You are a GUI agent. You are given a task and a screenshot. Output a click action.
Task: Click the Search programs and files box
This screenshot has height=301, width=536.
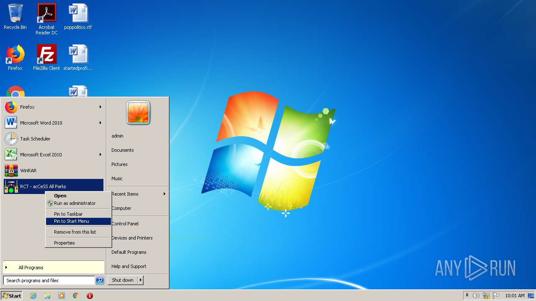tap(49, 281)
